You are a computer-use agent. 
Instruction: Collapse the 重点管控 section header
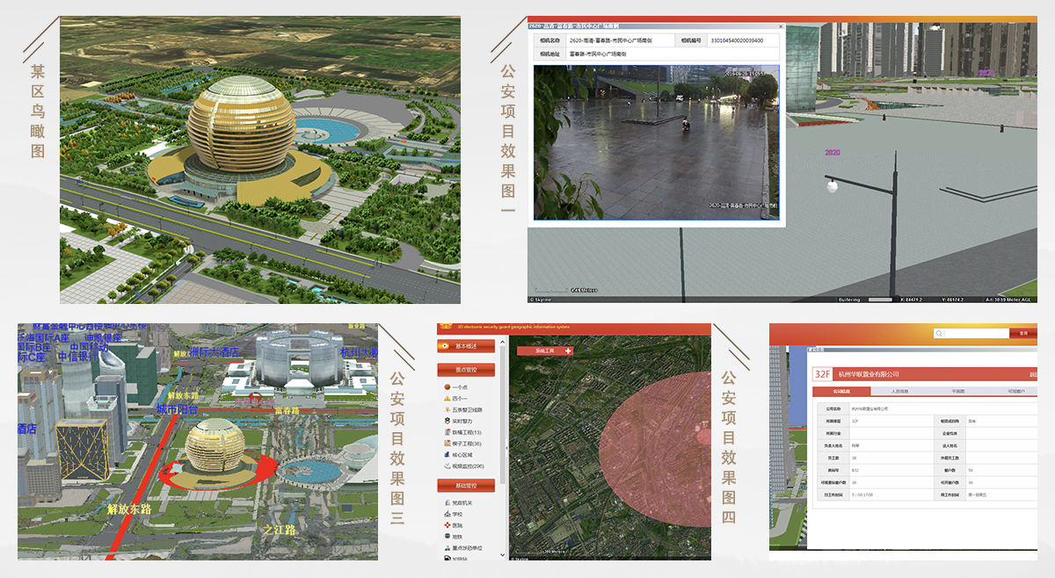coord(466,370)
